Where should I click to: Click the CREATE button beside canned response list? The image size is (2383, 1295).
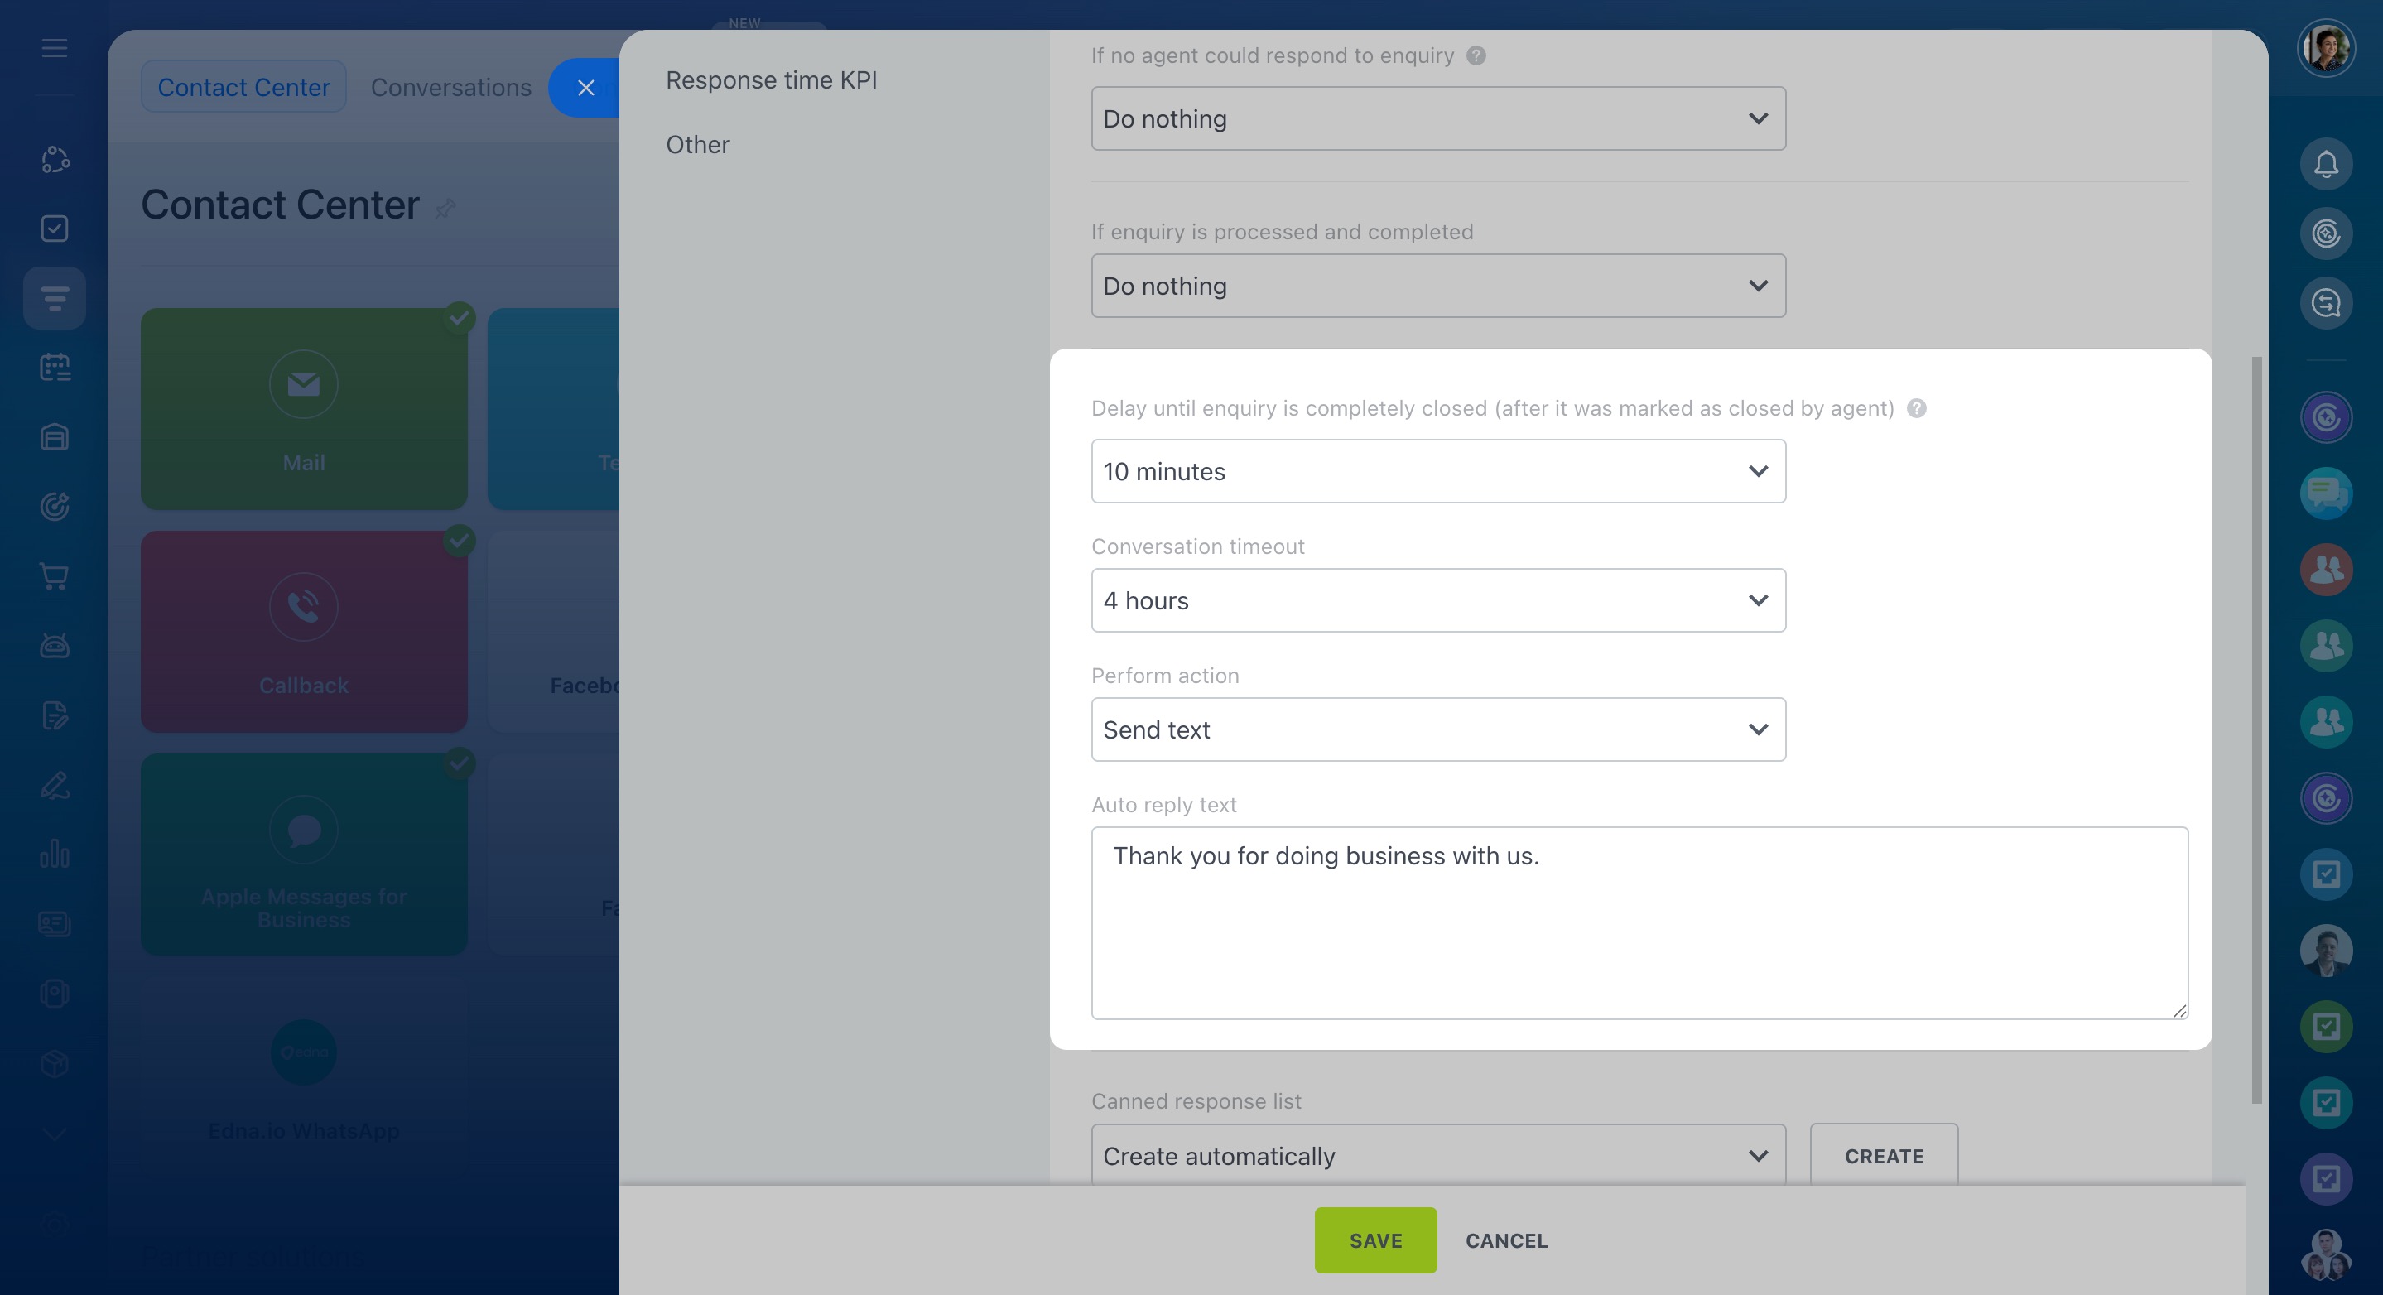pyautogui.click(x=1884, y=1155)
